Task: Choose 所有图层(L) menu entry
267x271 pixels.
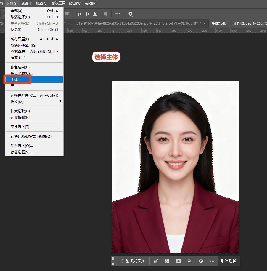Action: pos(34,39)
